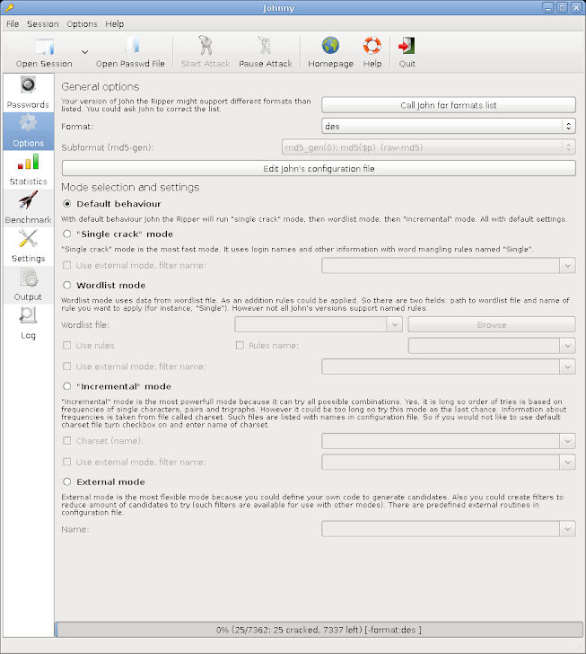This screenshot has width=586, height=654.
Task: Expand the Open Session dropdown arrow
Action: [85, 52]
